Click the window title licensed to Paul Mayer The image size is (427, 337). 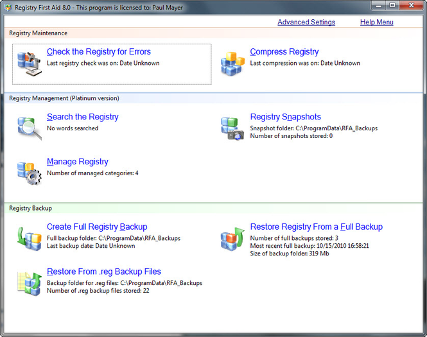(99, 8)
